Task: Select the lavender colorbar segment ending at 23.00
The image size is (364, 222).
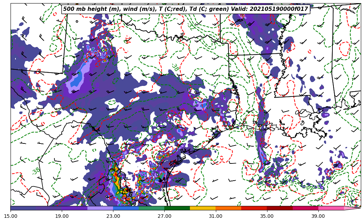Action: (100, 208)
